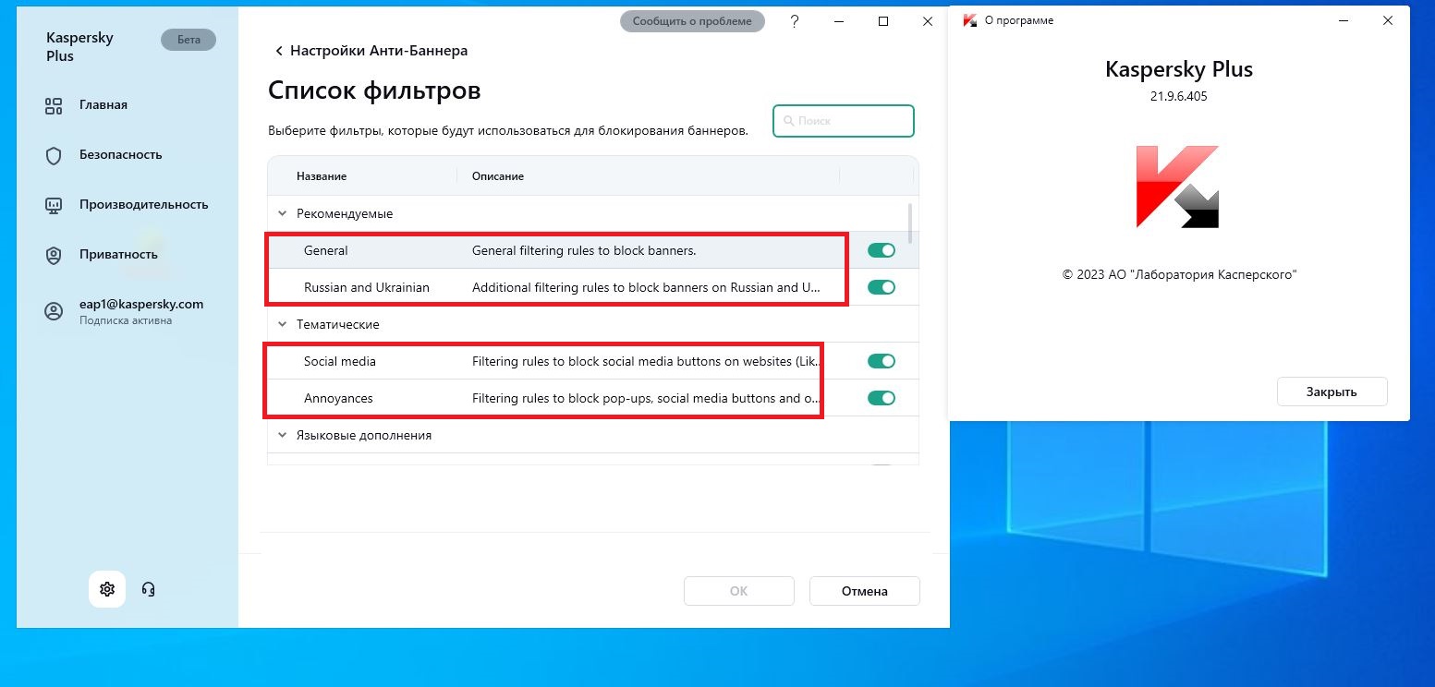1435x687 pixels.
Task: Click the Название column header
Action: click(322, 176)
